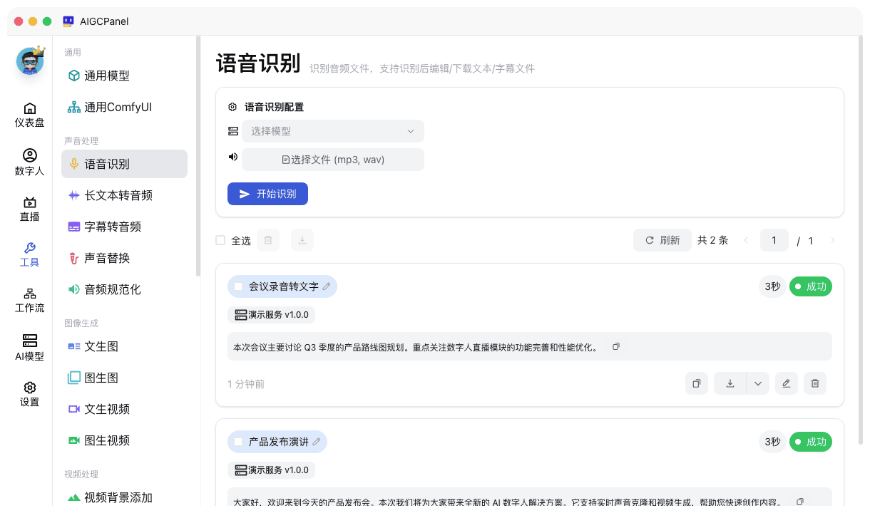The height and width of the screenshot is (513, 870).
Task: Click 演示服务 v1.0.0 tag on 产品发布演讲
Action: click(272, 470)
